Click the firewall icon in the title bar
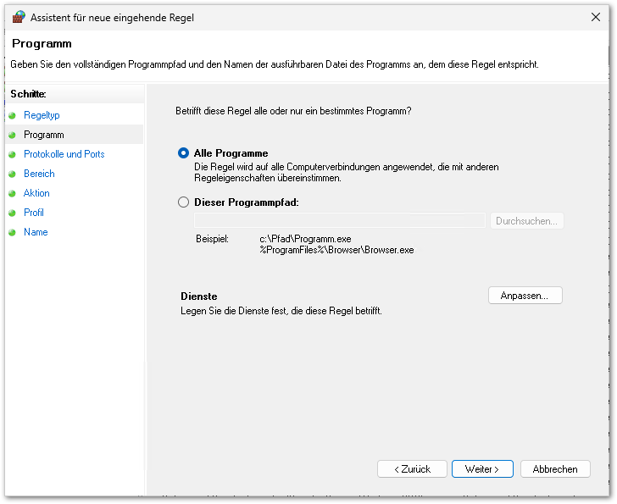 [19, 17]
